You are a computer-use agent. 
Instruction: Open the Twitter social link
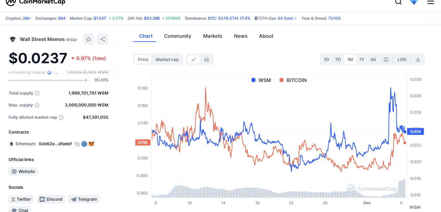click(x=21, y=199)
